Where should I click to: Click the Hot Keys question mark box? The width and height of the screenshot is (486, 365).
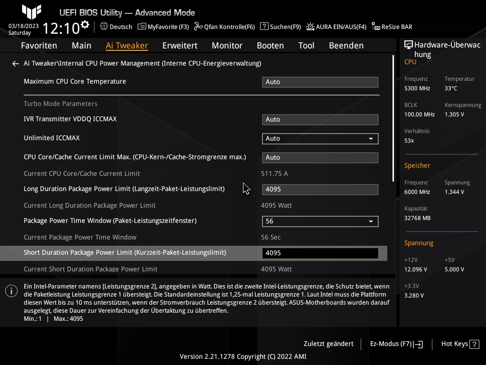point(474,344)
